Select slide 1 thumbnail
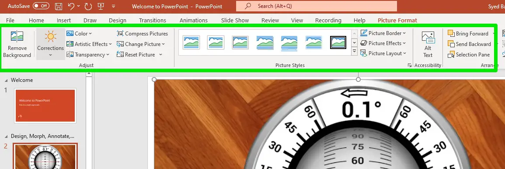Viewport: 505px width, 169px height. tap(45, 106)
